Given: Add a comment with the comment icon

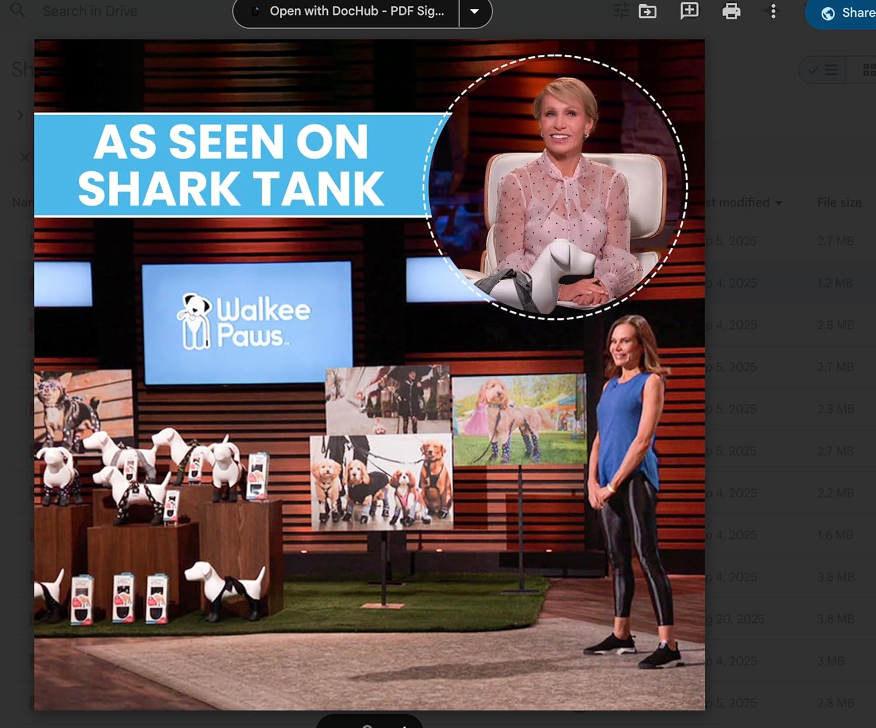Looking at the screenshot, I should pyautogui.click(x=690, y=11).
